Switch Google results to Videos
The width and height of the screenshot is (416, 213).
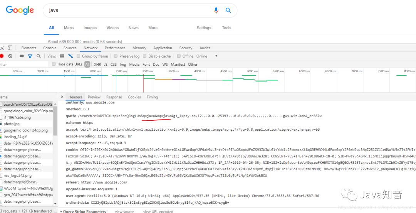coord(112,28)
